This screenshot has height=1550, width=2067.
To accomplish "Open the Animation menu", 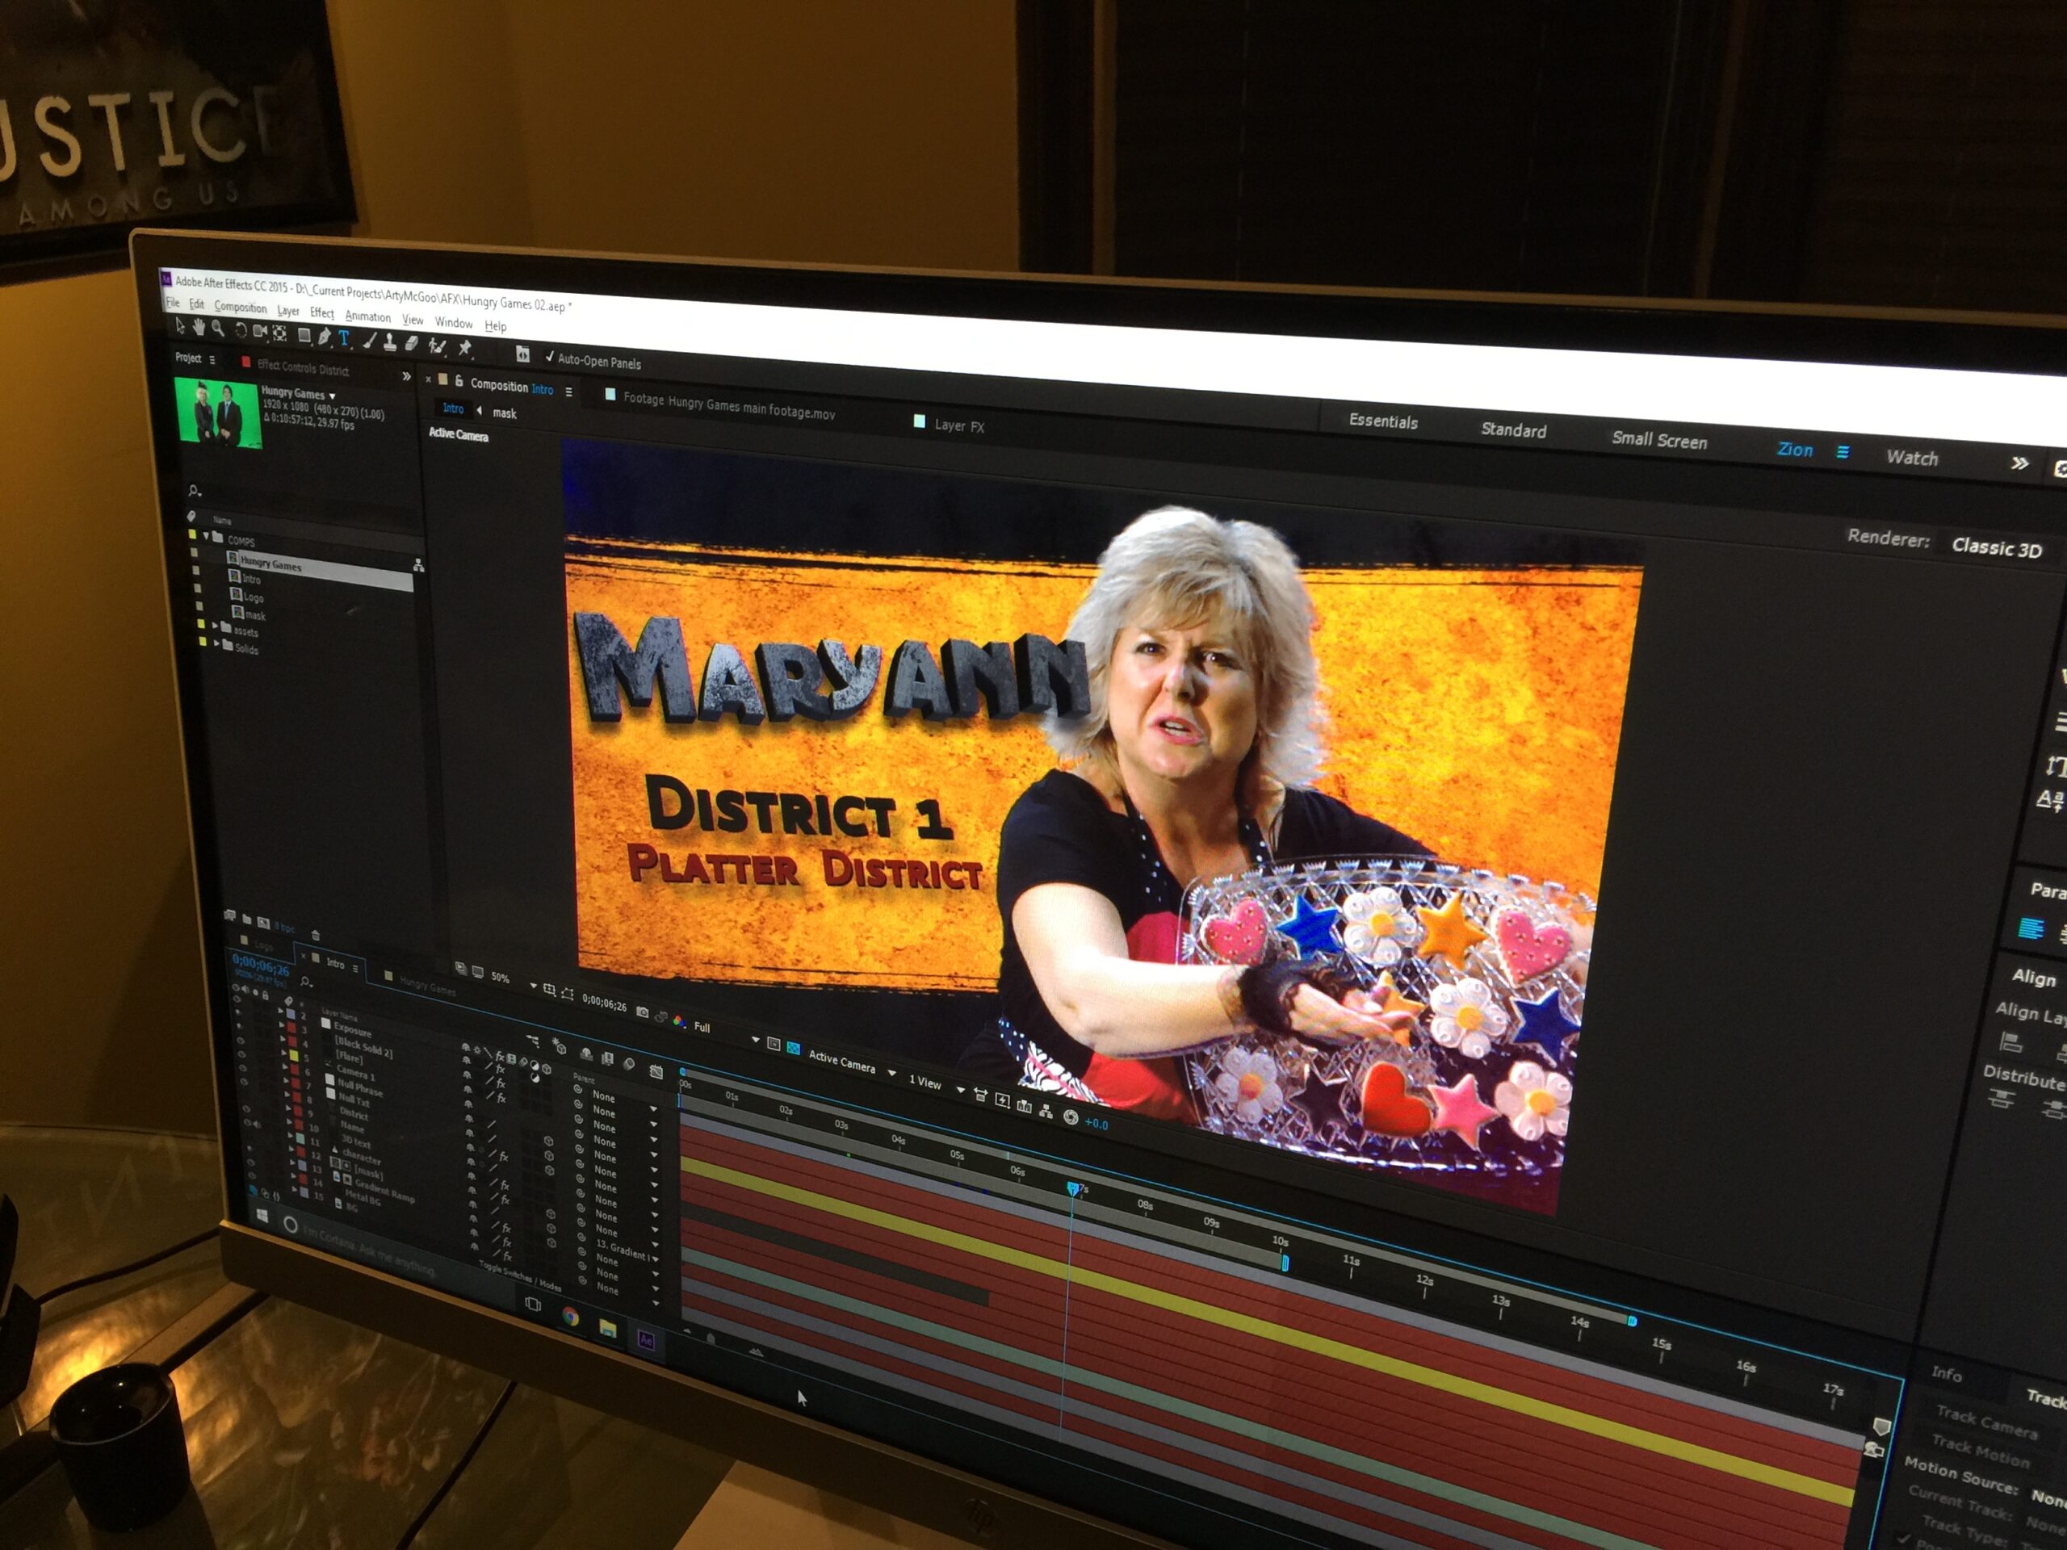I will point(367,316).
